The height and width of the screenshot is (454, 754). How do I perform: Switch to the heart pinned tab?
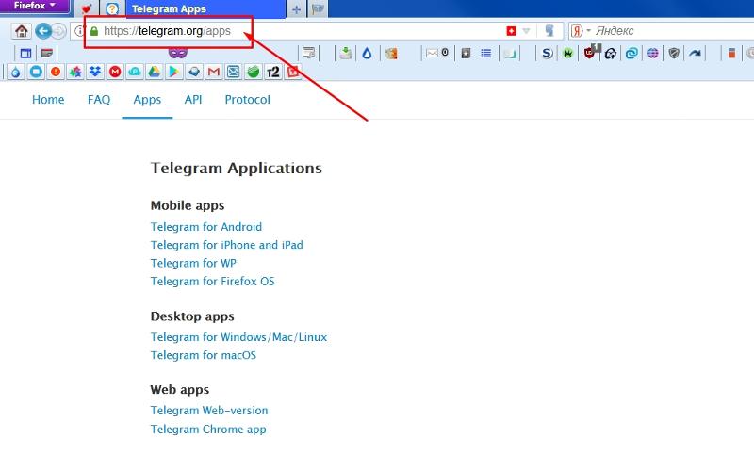click(x=87, y=9)
